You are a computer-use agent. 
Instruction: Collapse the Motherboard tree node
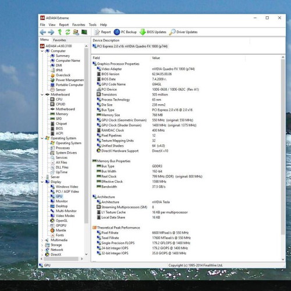(42, 94)
